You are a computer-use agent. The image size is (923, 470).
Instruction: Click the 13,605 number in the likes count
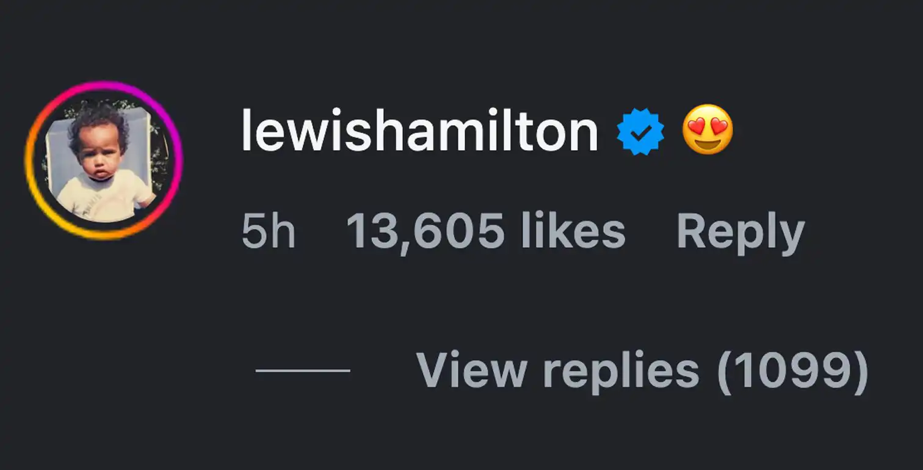[425, 232]
